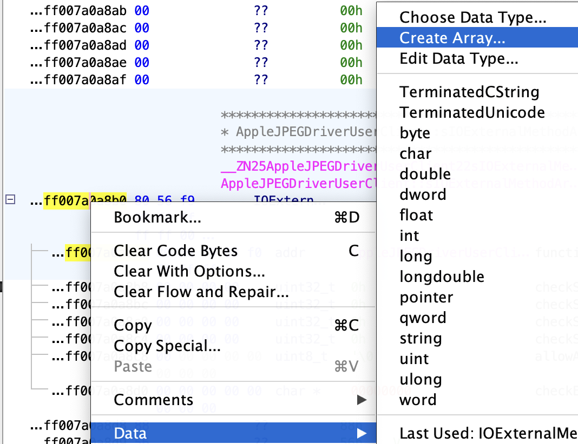Screen dimensions: 578x444
Task: Select Last Used: IOExternalMe... entry
Action: coord(487,433)
